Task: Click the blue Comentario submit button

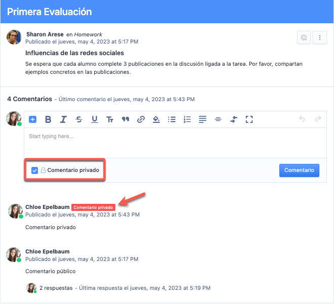Action: pos(299,170)
